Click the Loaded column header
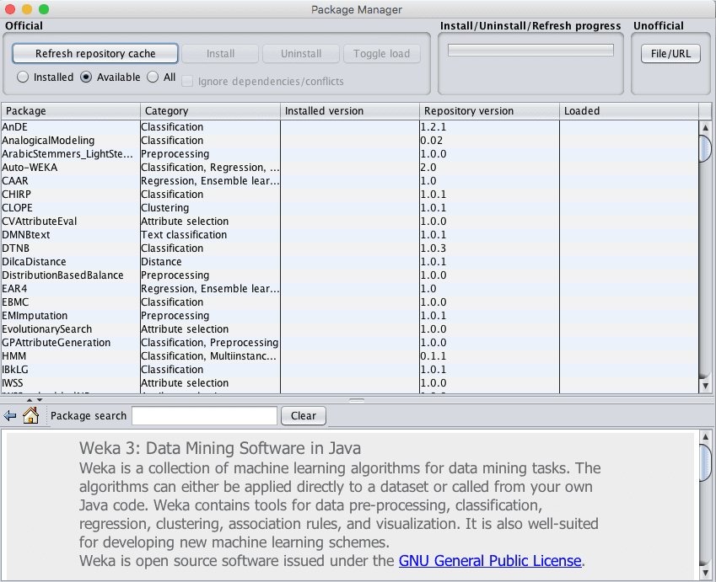Image resolution: width=716 pixels, height=582 pixels. pos(629,111)
